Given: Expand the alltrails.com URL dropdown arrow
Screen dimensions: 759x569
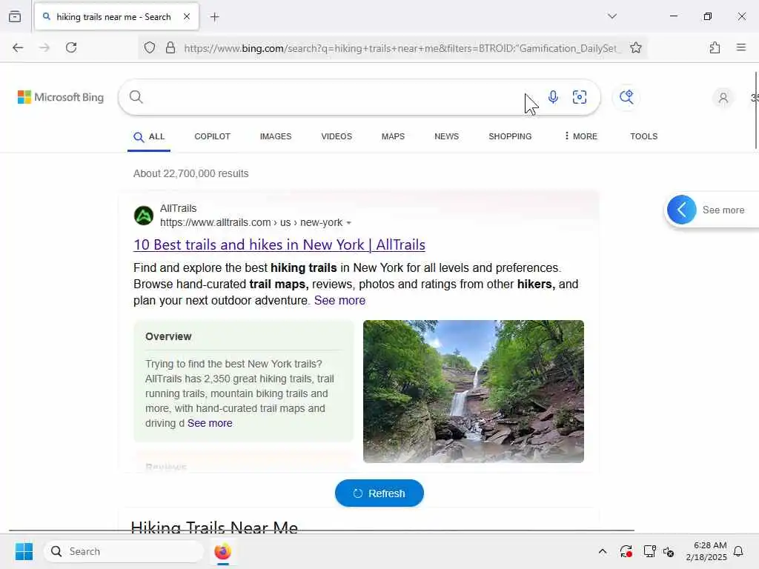Looking at the screenshot, I should click(x=349, y=223).
